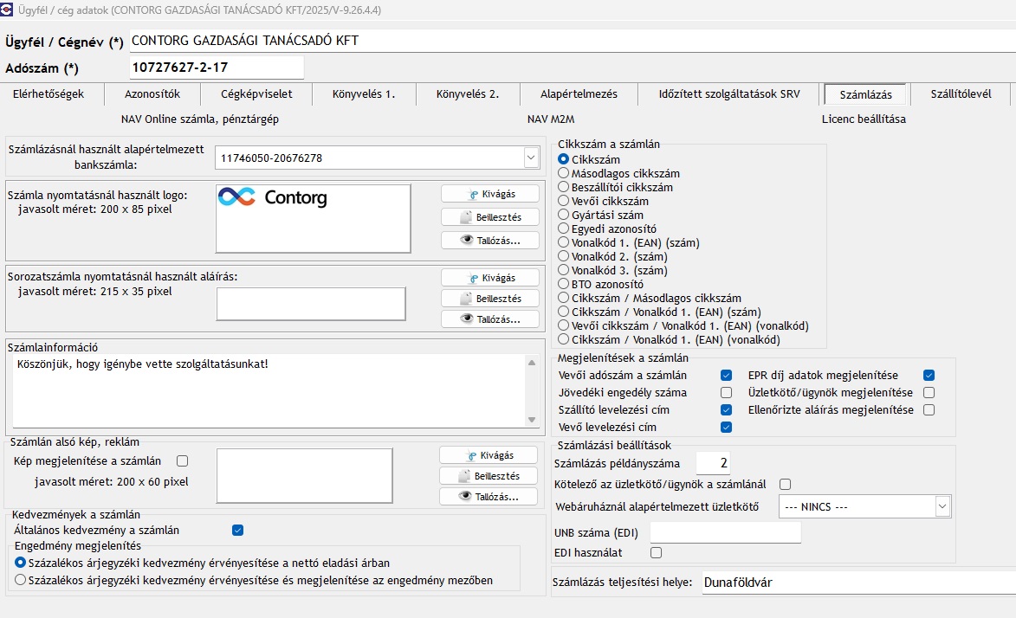The height and width of the screenshot is (618, 1016).
Task: Click the application icon in the title bar
Action: point(6,9)
